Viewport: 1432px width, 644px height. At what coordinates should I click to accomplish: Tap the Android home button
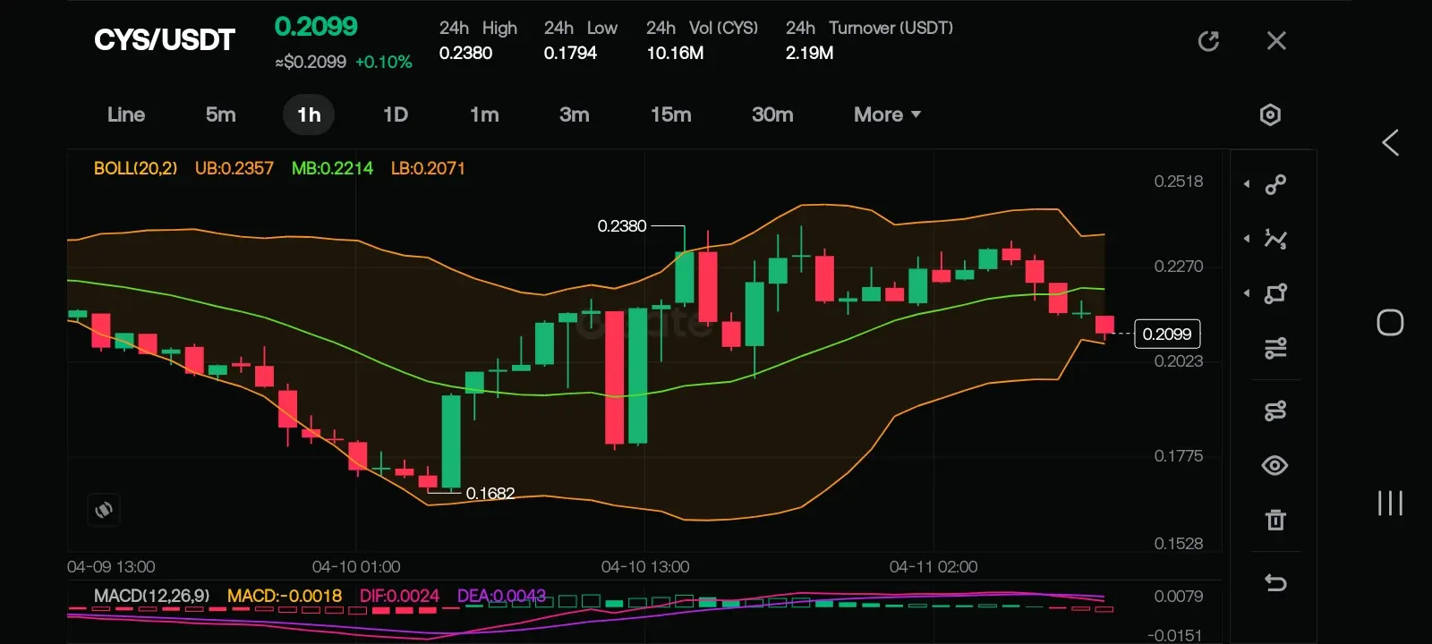1390,322
